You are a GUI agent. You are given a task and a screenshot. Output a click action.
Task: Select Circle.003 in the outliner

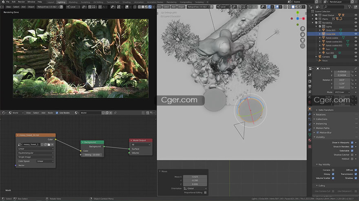click(x=330, y=30)
